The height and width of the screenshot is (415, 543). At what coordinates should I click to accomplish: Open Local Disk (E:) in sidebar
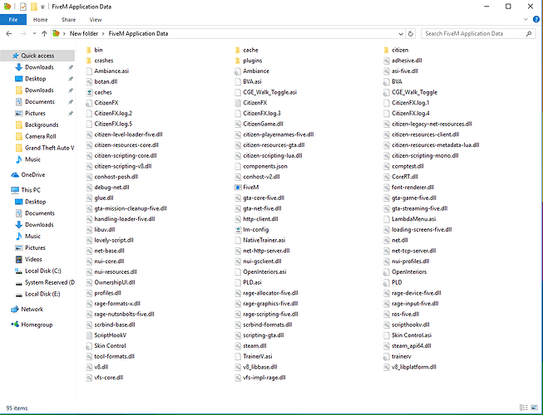click(42, 294)
